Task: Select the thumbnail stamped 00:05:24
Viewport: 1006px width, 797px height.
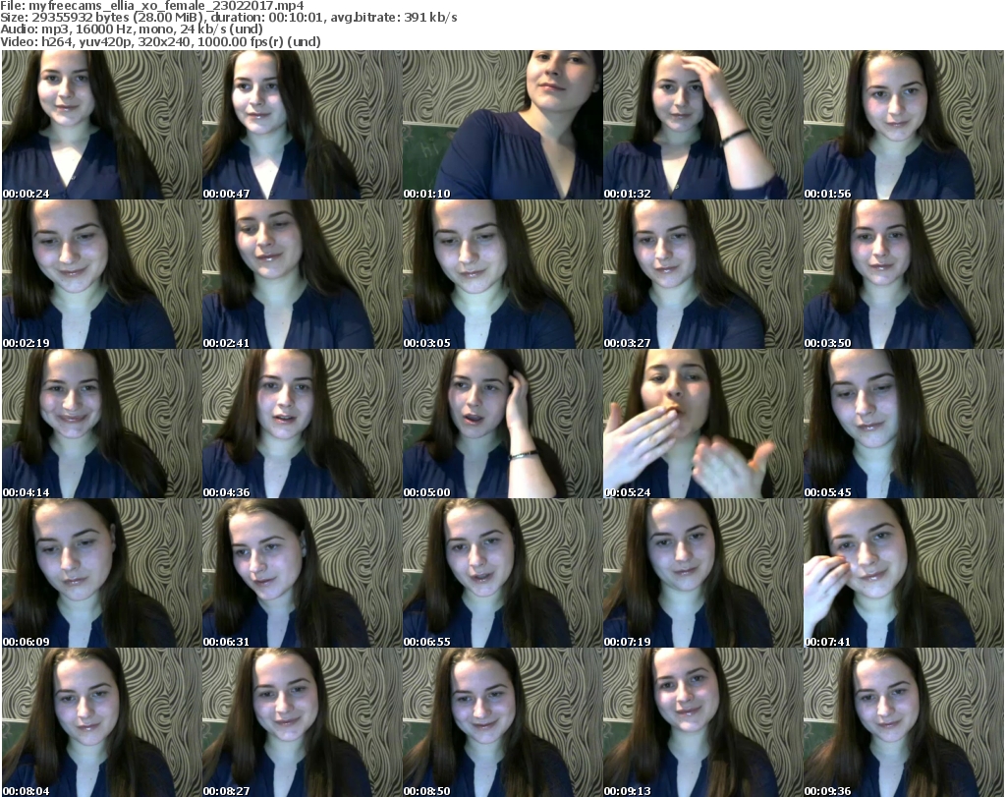Action: tap(702, 424)
